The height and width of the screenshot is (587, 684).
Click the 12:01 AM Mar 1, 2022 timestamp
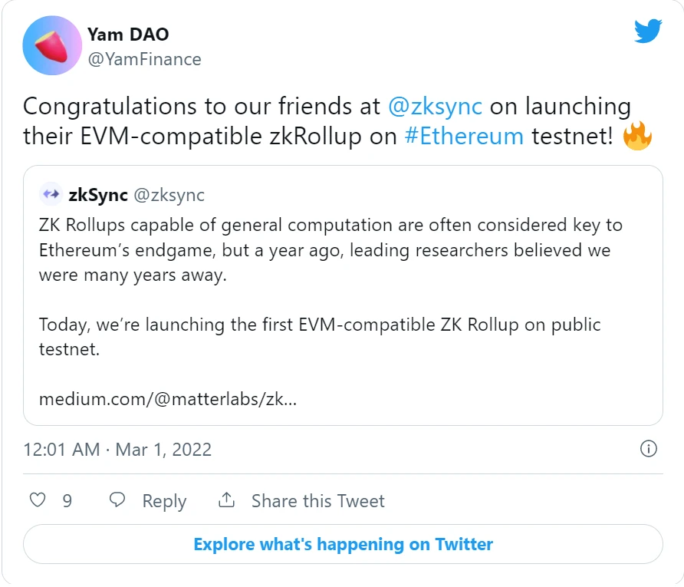pos(117,450)
